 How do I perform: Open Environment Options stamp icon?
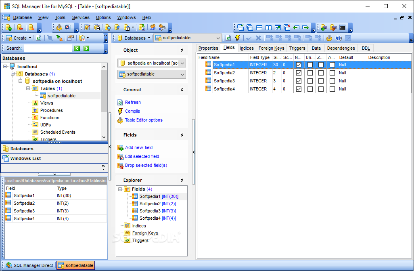pyautogui.click(x=59, y=27)
